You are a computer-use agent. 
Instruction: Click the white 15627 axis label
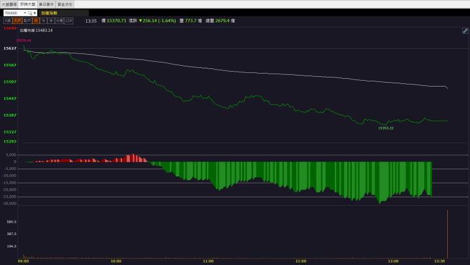pyautogui.click(x=10, y=48)
